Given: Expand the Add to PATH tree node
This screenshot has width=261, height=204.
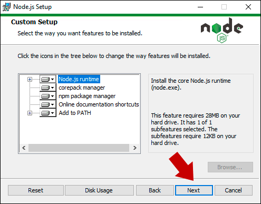Looking at the screenshot, I should click(x=30, y=113).
